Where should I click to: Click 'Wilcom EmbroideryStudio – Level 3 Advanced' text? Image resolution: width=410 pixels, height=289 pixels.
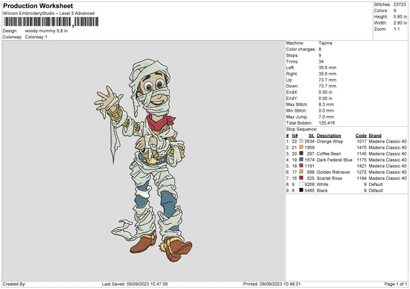point(49,14)
